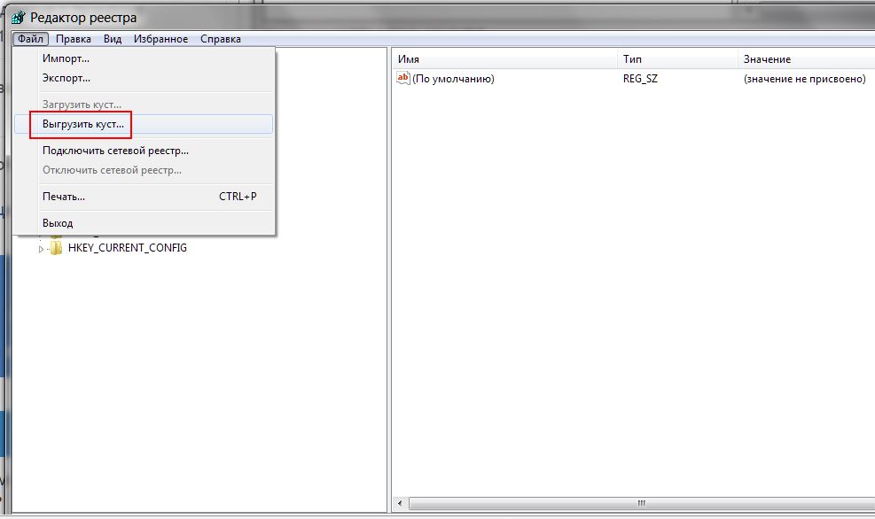Close the Файл menu via menu bar
Viewport: 875px width, 519px height.
click(x=30, y=39)
